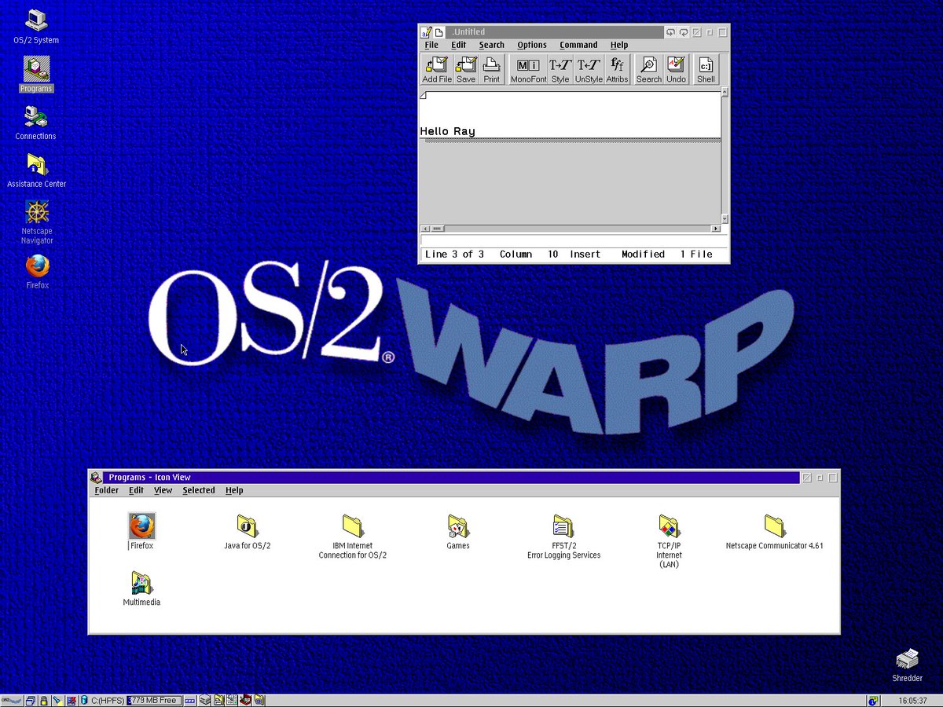Click the shutdown icon in WarpCenter
Screen dimensions: 943x707
(x=71, y=701)
